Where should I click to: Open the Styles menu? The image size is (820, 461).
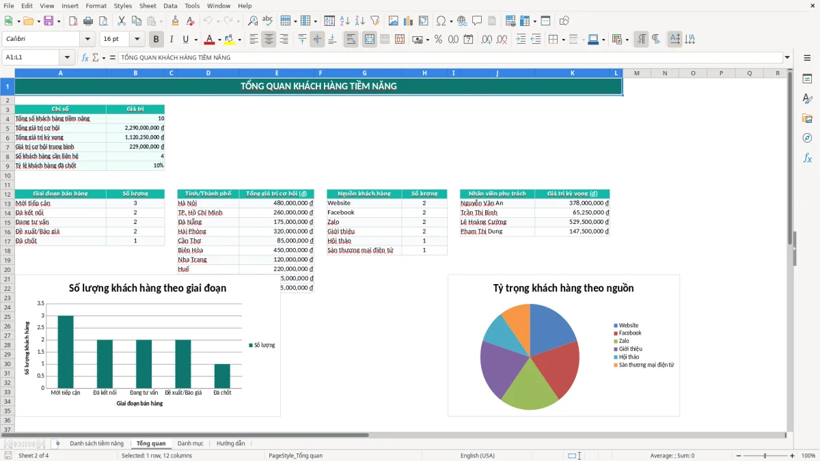(123, 5)
